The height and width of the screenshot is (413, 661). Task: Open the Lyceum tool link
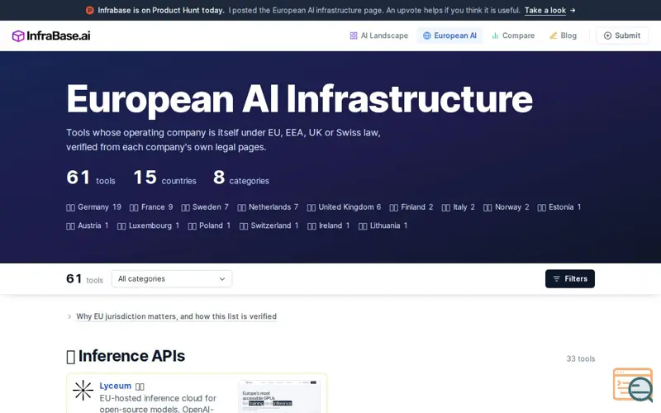(x=116, y=386)
